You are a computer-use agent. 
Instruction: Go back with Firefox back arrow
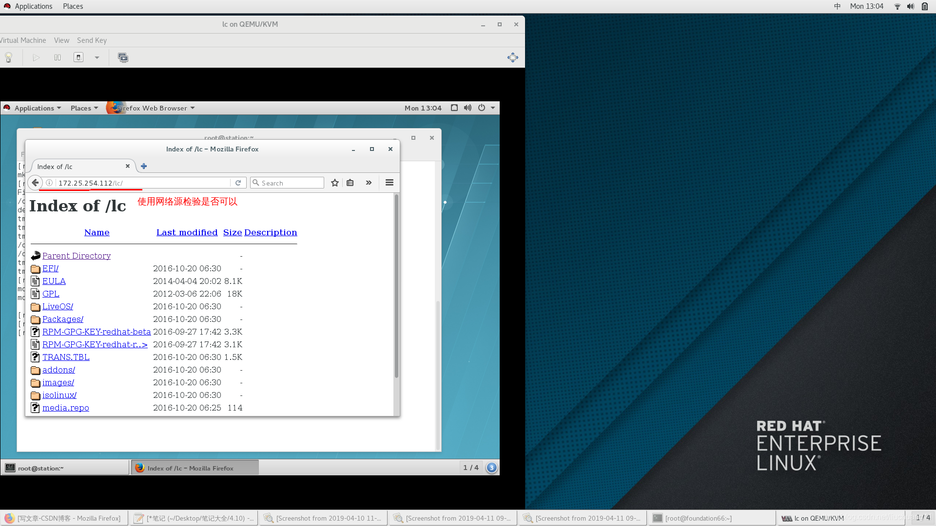(35, 183)
